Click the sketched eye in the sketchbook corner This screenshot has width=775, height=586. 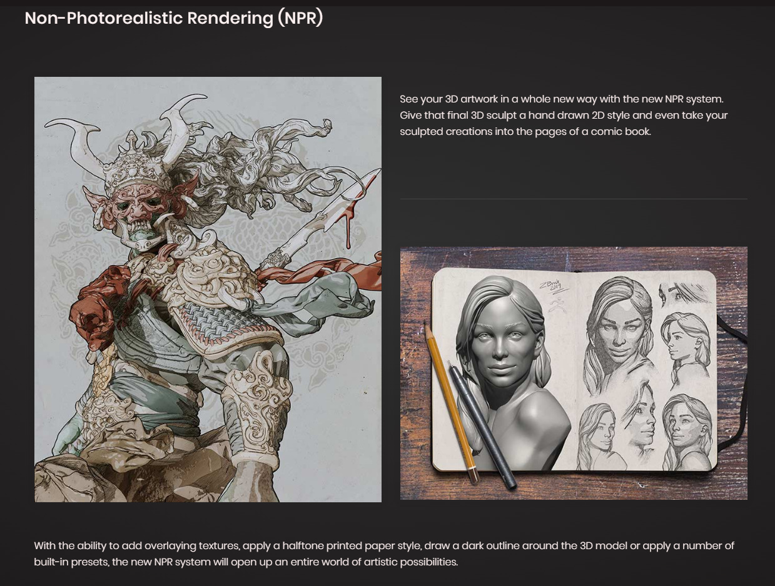[x=684, y=293]
